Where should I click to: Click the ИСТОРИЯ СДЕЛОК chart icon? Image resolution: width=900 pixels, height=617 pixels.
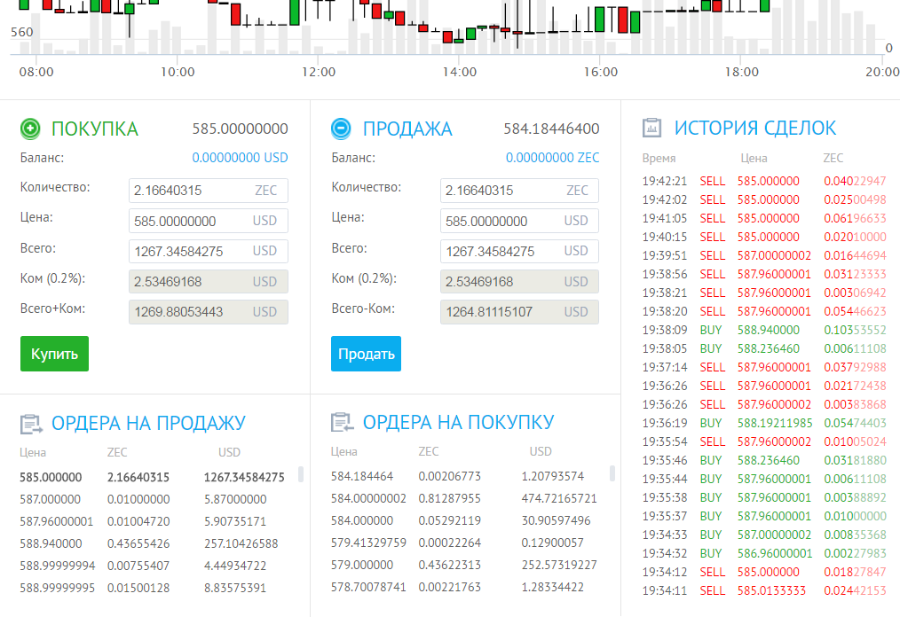(652, 128)
